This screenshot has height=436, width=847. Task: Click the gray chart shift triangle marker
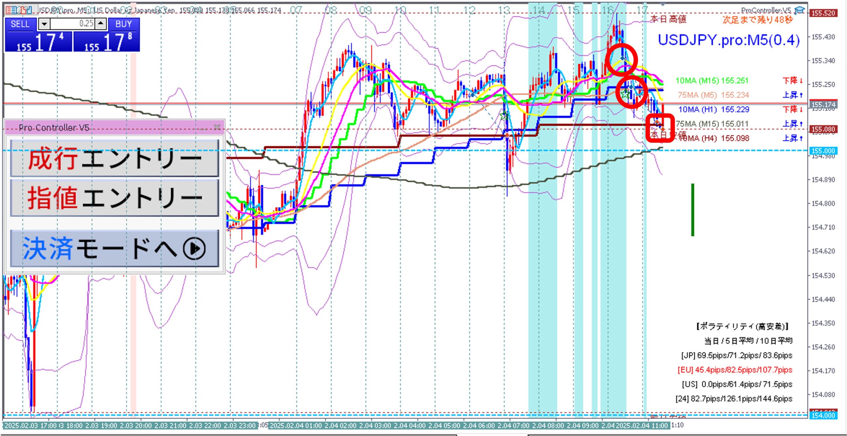pos(663,4)
